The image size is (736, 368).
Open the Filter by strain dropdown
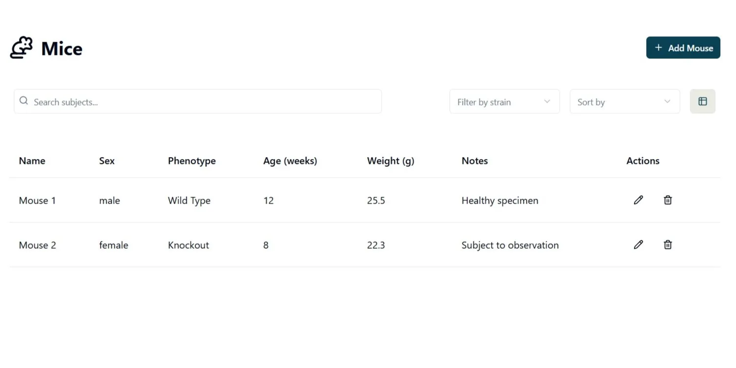[504, 102]
